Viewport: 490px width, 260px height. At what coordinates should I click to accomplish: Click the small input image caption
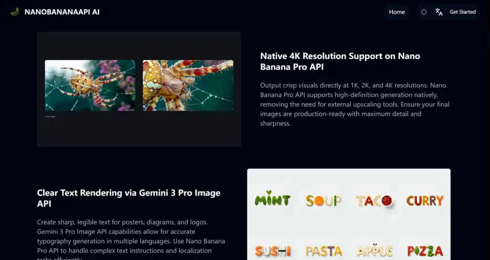pos(50,117)
